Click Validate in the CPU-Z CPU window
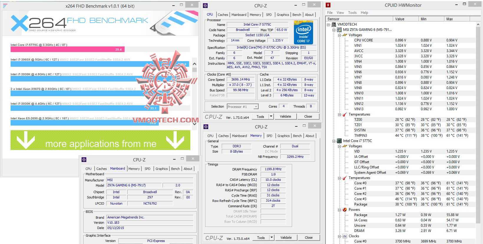This screenshot has width=483, height=244. pyautogui.click(x=285, y=116)
